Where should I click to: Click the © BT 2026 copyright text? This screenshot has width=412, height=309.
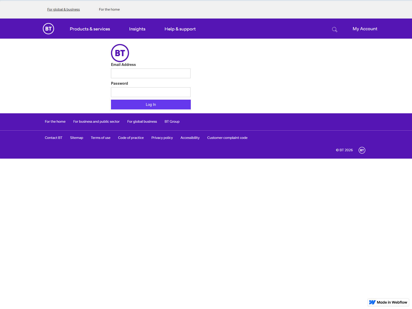click(344, 150)
